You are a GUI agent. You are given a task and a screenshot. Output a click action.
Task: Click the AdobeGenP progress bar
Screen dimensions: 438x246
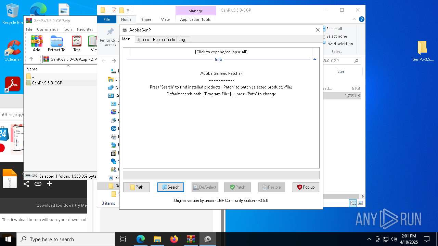[x=221, y=175]
